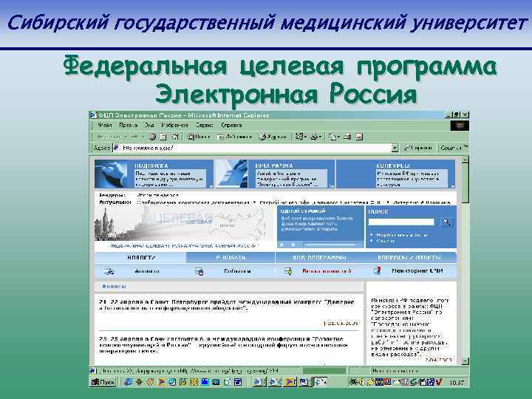Open the 23–25 апреля Сочи conference headline
The image size is (532, 399).
223,345
